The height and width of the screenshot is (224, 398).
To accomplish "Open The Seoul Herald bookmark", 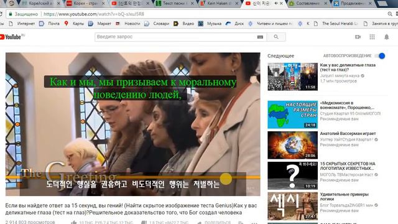I will (336, 24).
